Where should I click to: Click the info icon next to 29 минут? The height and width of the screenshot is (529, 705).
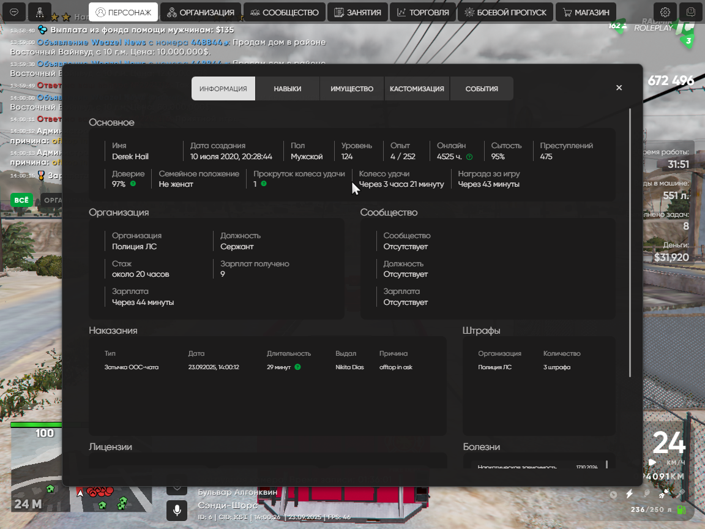297,367
